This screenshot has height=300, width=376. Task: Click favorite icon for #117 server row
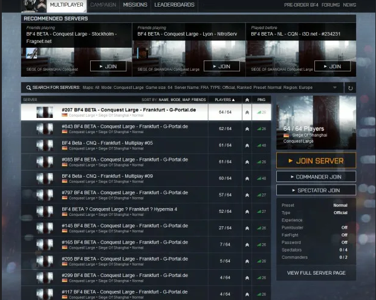(x=247, y=294)
